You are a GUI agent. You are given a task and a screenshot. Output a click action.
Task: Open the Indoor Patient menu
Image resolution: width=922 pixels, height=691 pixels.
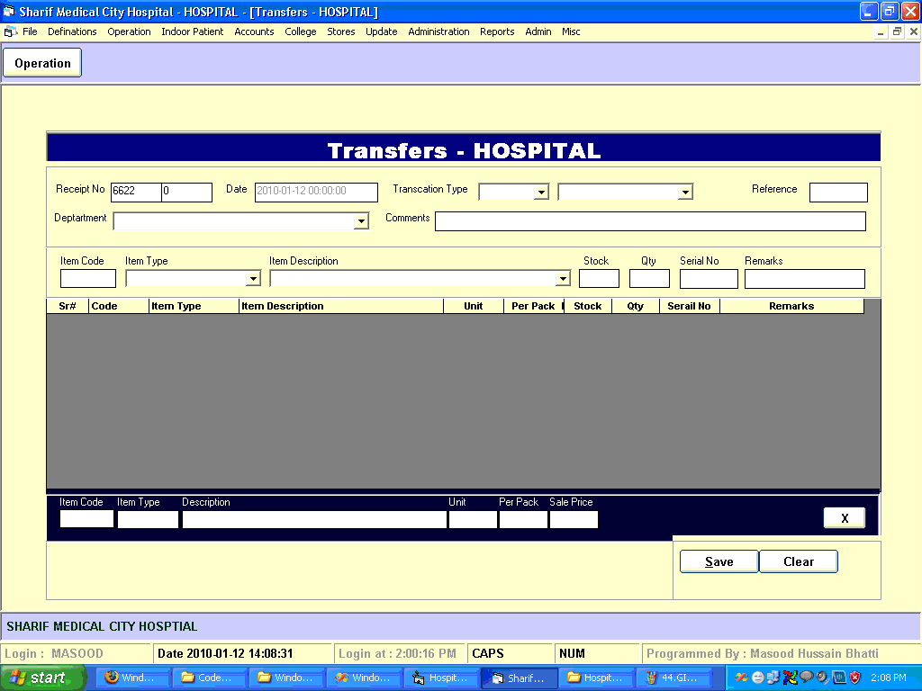(x=193, y=31)
